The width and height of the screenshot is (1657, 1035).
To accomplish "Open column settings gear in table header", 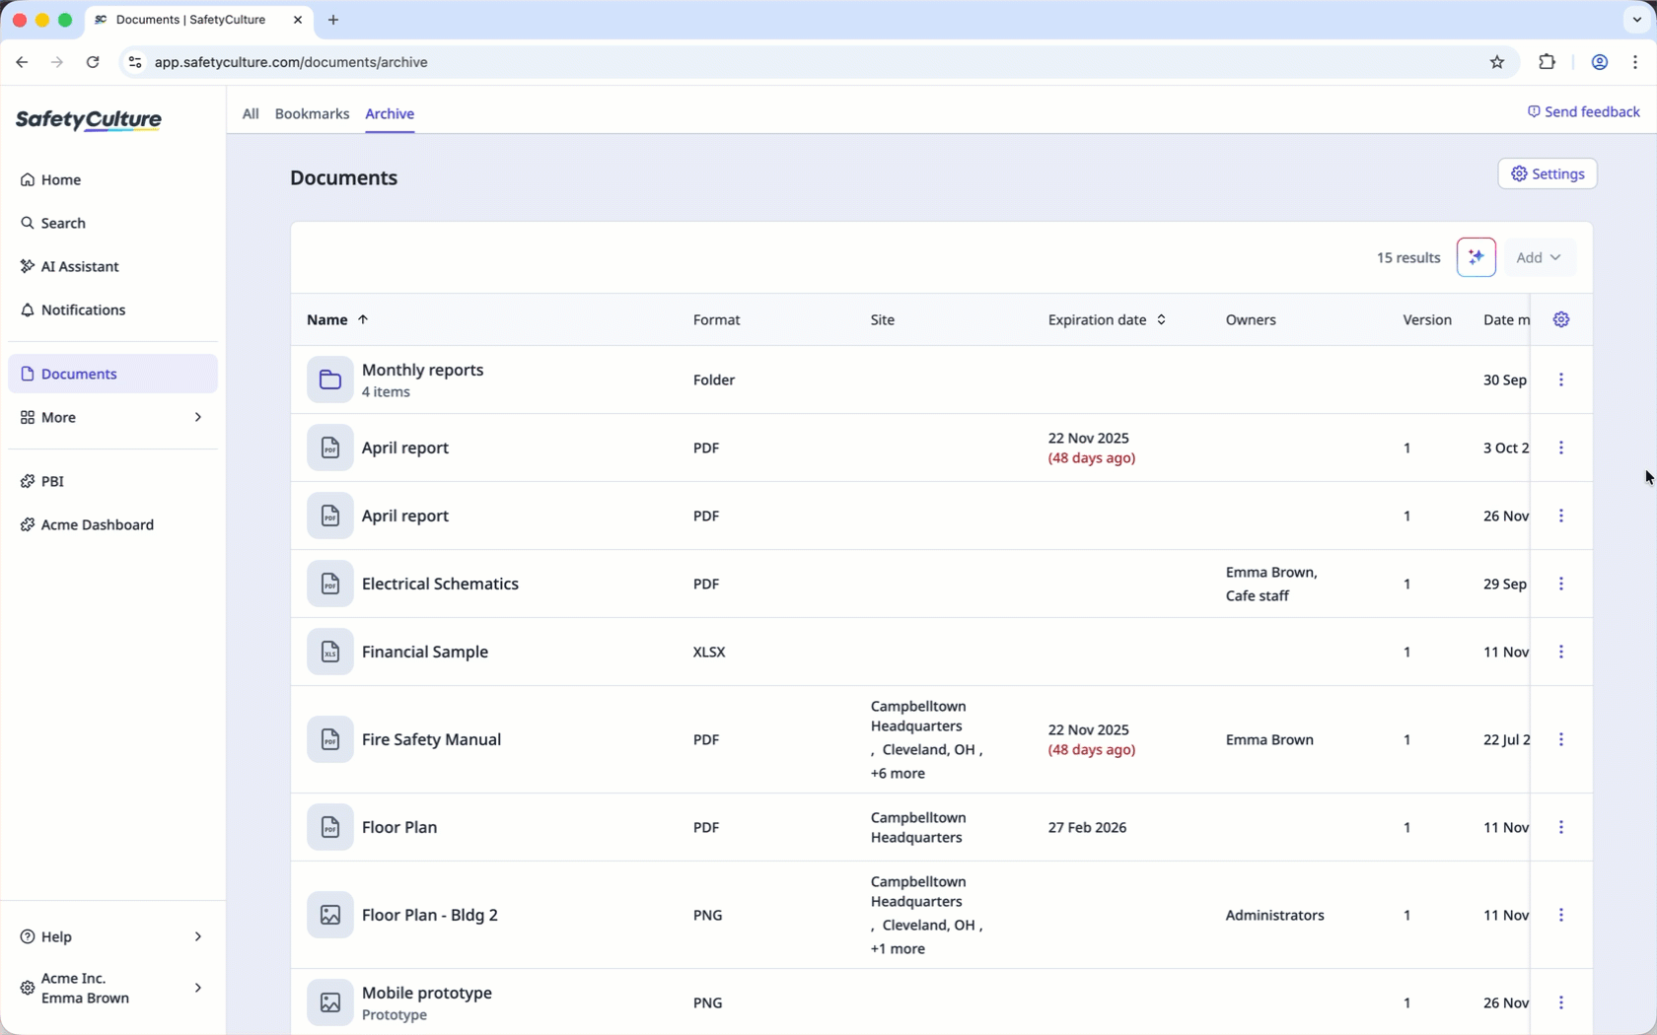I will (x=1561, y=319).
